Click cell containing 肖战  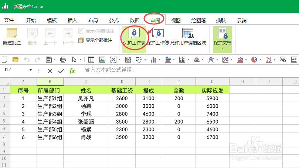point(86,137)
